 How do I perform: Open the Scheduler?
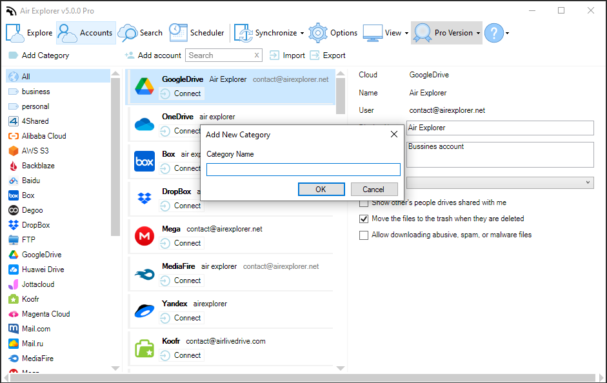click(x=197, y=33)
